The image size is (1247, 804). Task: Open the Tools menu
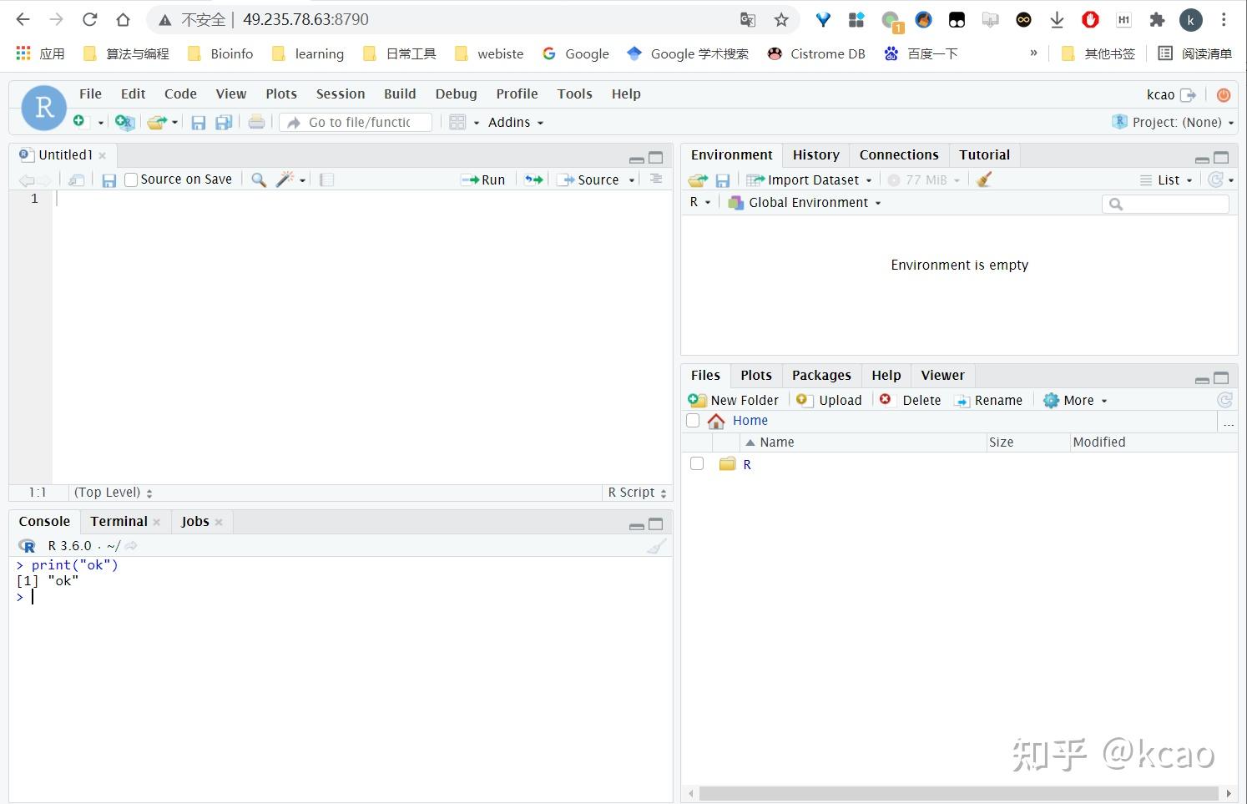575,94
